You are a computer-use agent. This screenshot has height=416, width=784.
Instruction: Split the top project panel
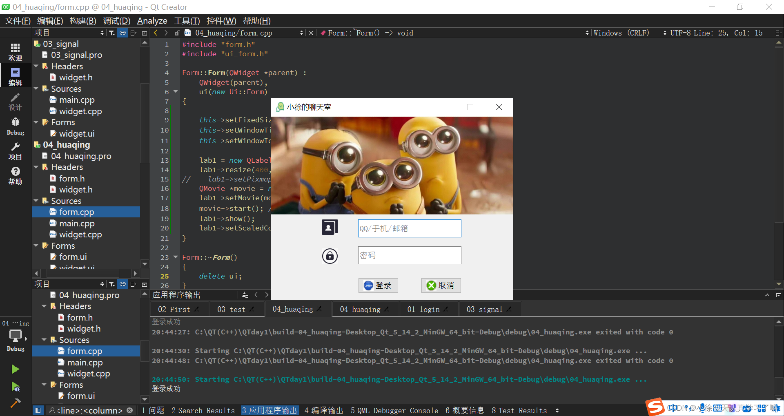[134, 33]
